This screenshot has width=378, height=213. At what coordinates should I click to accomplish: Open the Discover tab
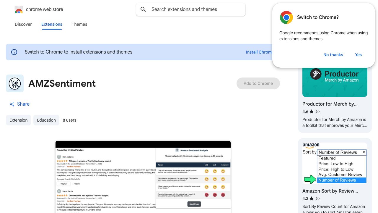coord(23,24)
